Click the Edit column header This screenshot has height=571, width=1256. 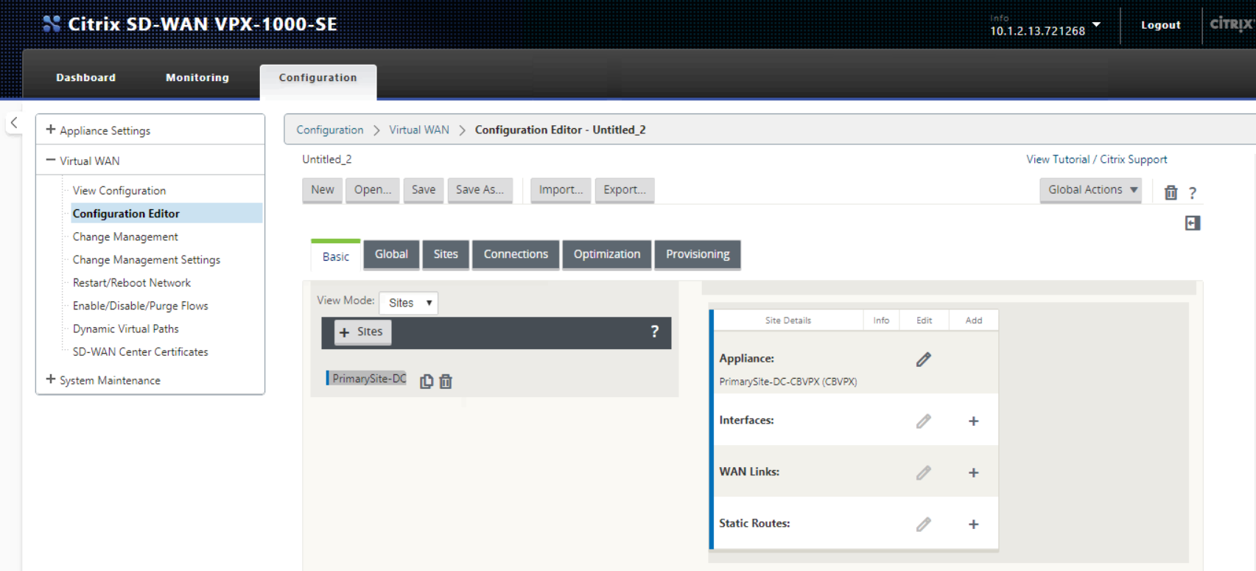click(925, 320)
